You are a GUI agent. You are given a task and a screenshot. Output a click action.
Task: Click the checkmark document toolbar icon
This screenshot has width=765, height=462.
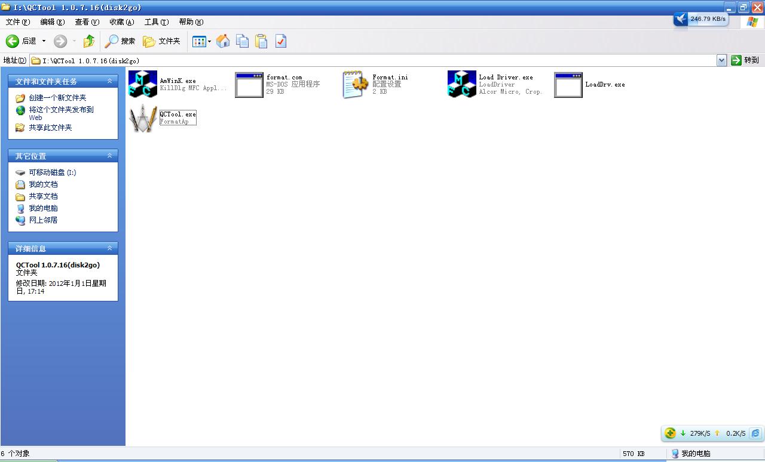281,41
